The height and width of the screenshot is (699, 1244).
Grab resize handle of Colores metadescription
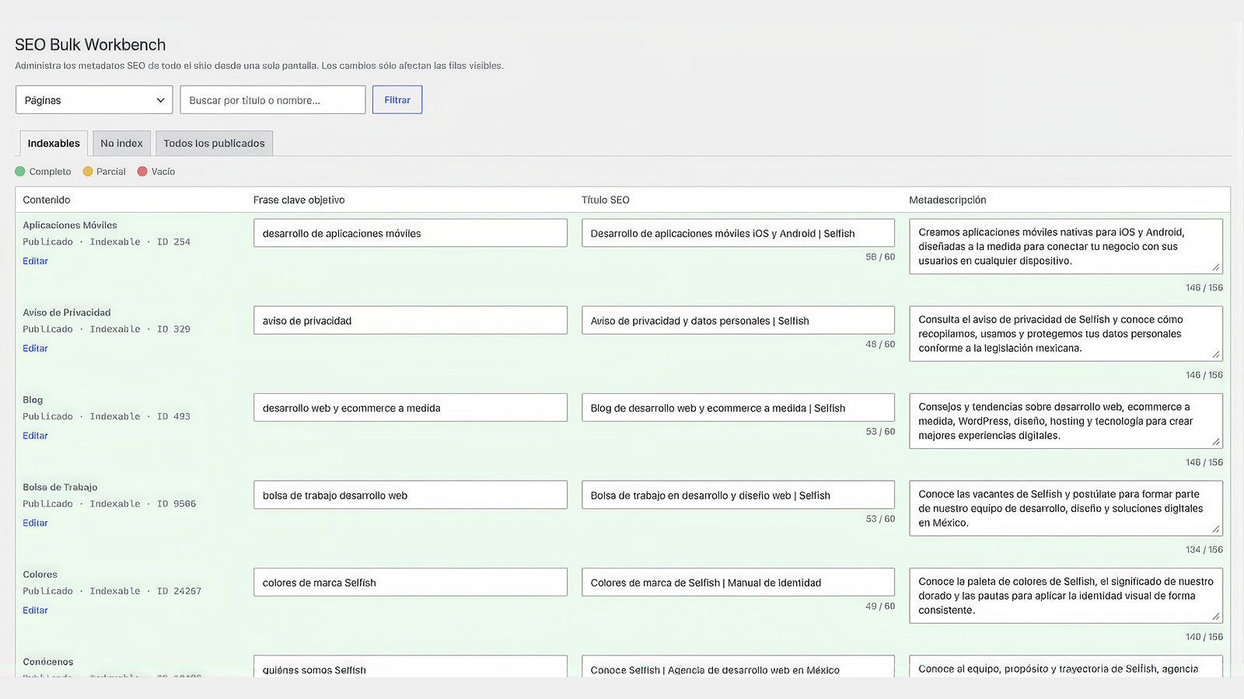pyautogui.click(x=1216, y=617)
